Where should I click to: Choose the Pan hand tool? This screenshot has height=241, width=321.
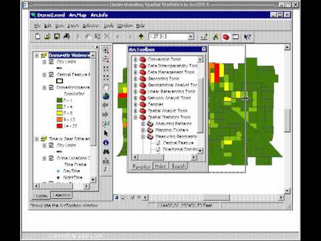[106, 87]
